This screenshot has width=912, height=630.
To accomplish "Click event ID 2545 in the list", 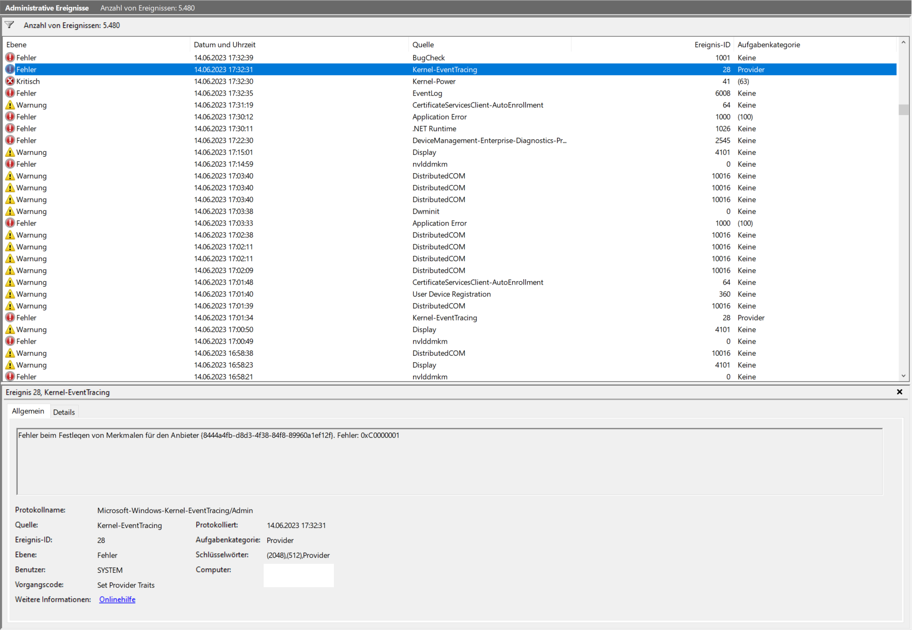I will (x=723, y=140).
